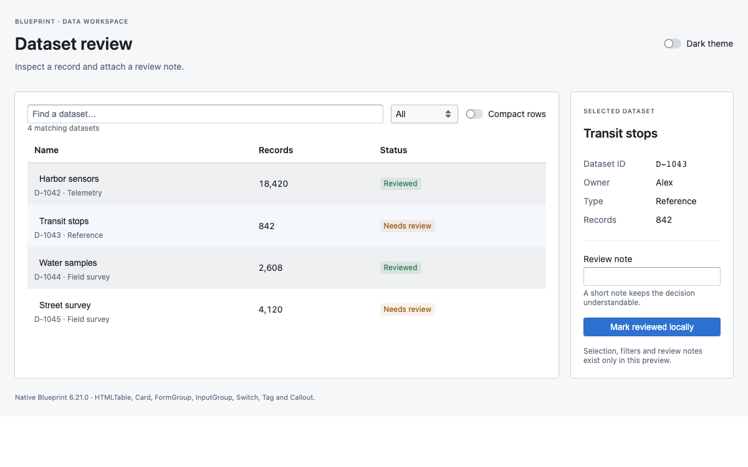Click the 4 matching datasets text
Viewport: 748px width, 467px height.
pos(63,128)
